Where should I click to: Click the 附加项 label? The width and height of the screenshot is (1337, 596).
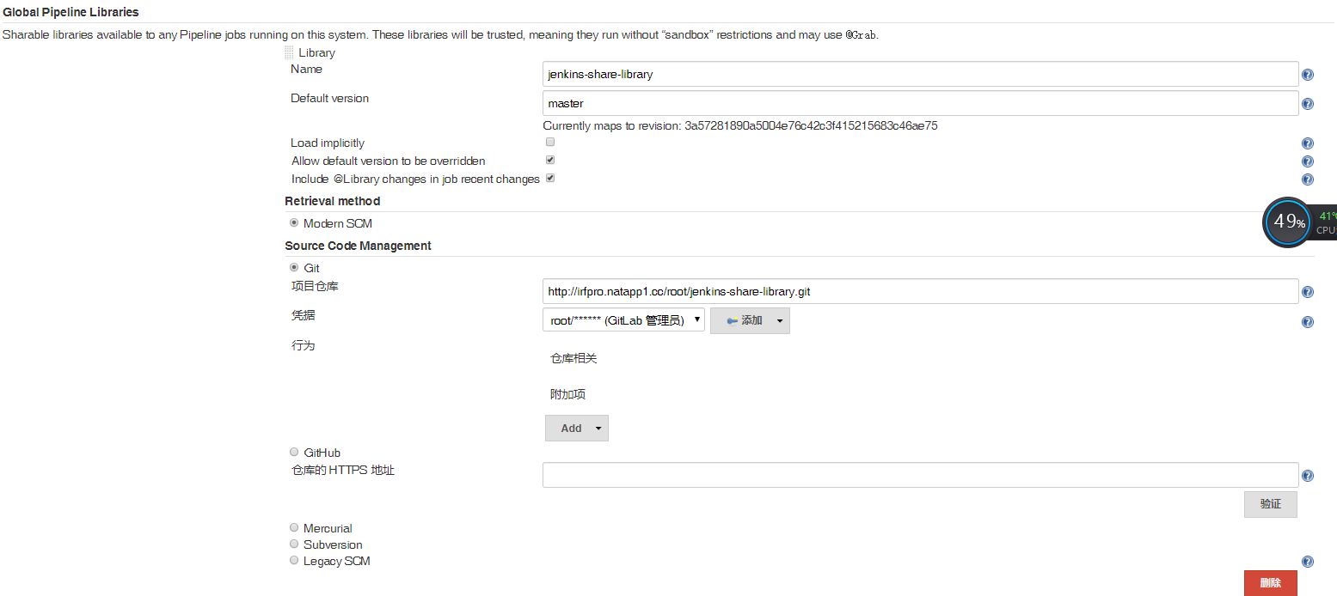point(567,394)
